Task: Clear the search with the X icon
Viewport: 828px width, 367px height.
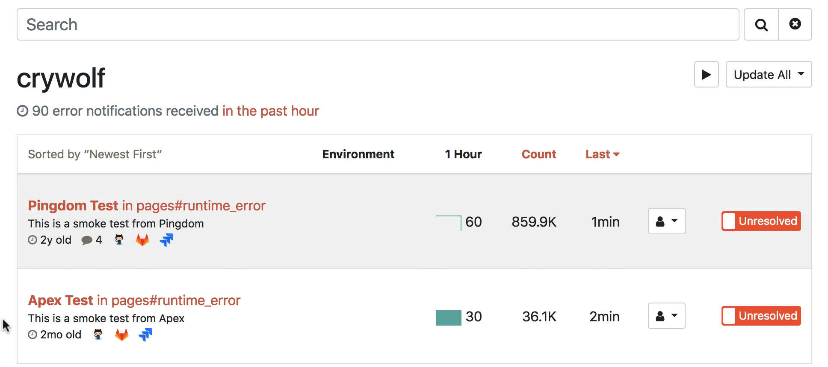Action: coord(795,24)
